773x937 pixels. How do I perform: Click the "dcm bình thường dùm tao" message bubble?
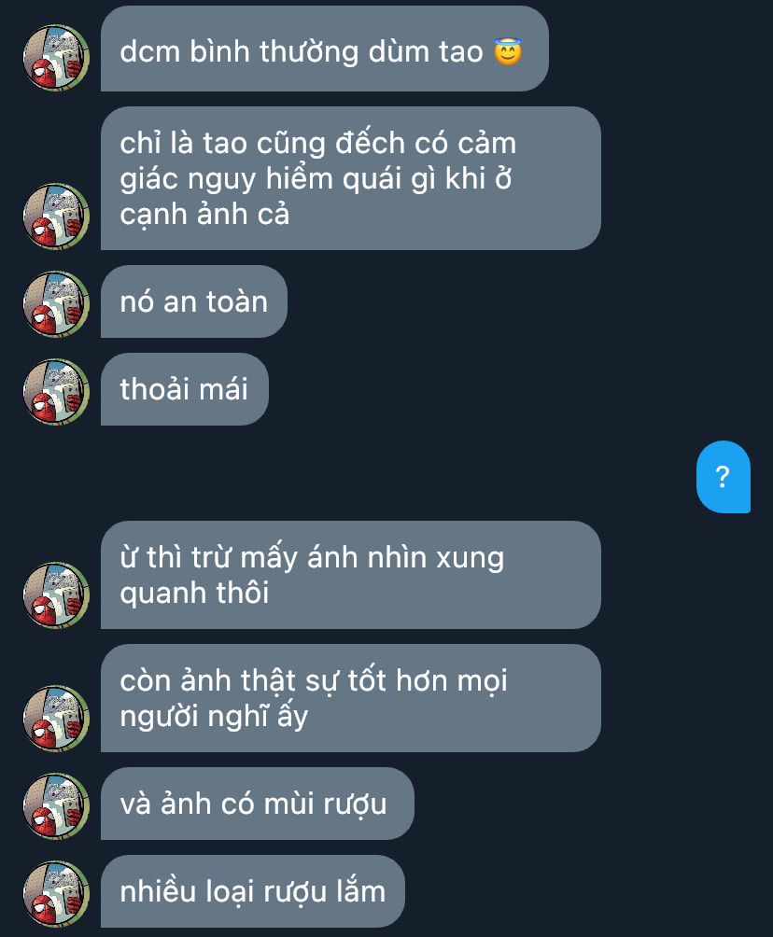pos(325,49)
